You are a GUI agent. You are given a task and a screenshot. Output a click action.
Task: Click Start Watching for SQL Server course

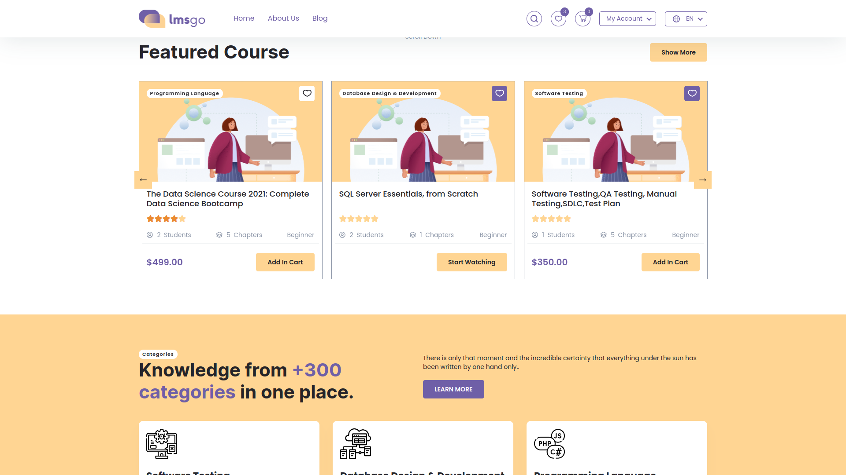pos(472,262)
